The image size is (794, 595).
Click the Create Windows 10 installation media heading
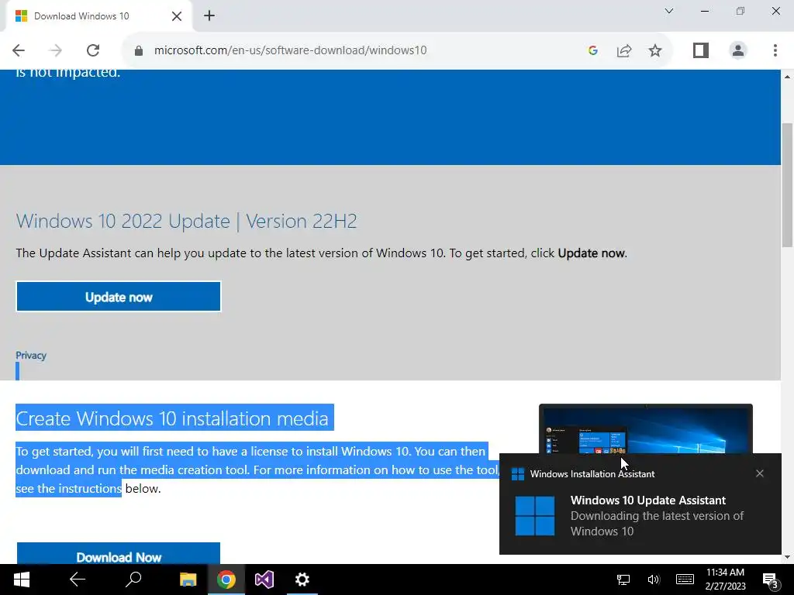(x=172, y=418)
